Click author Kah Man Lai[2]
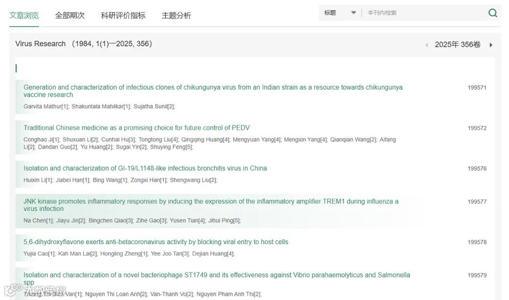Viewport: 509px width, 300px height. [77, 253]
